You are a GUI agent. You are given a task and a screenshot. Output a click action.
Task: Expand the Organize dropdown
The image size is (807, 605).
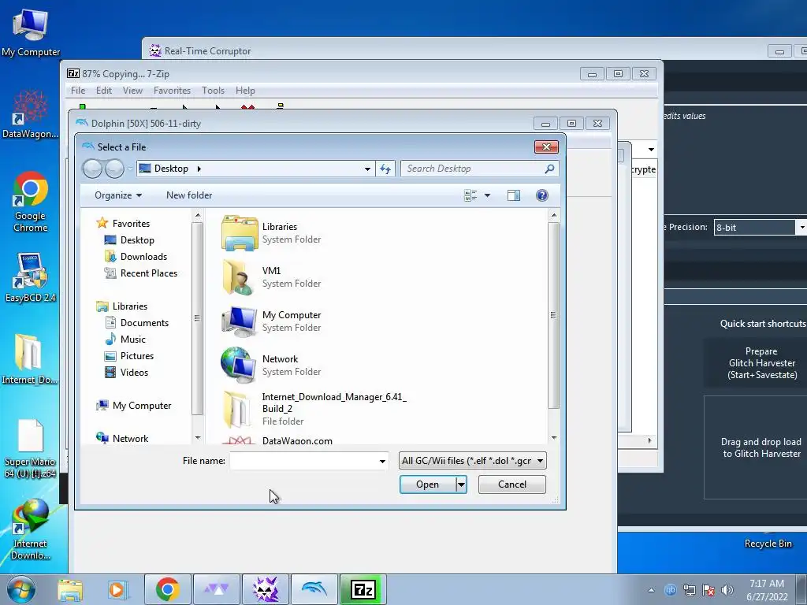tap(118, 195)
